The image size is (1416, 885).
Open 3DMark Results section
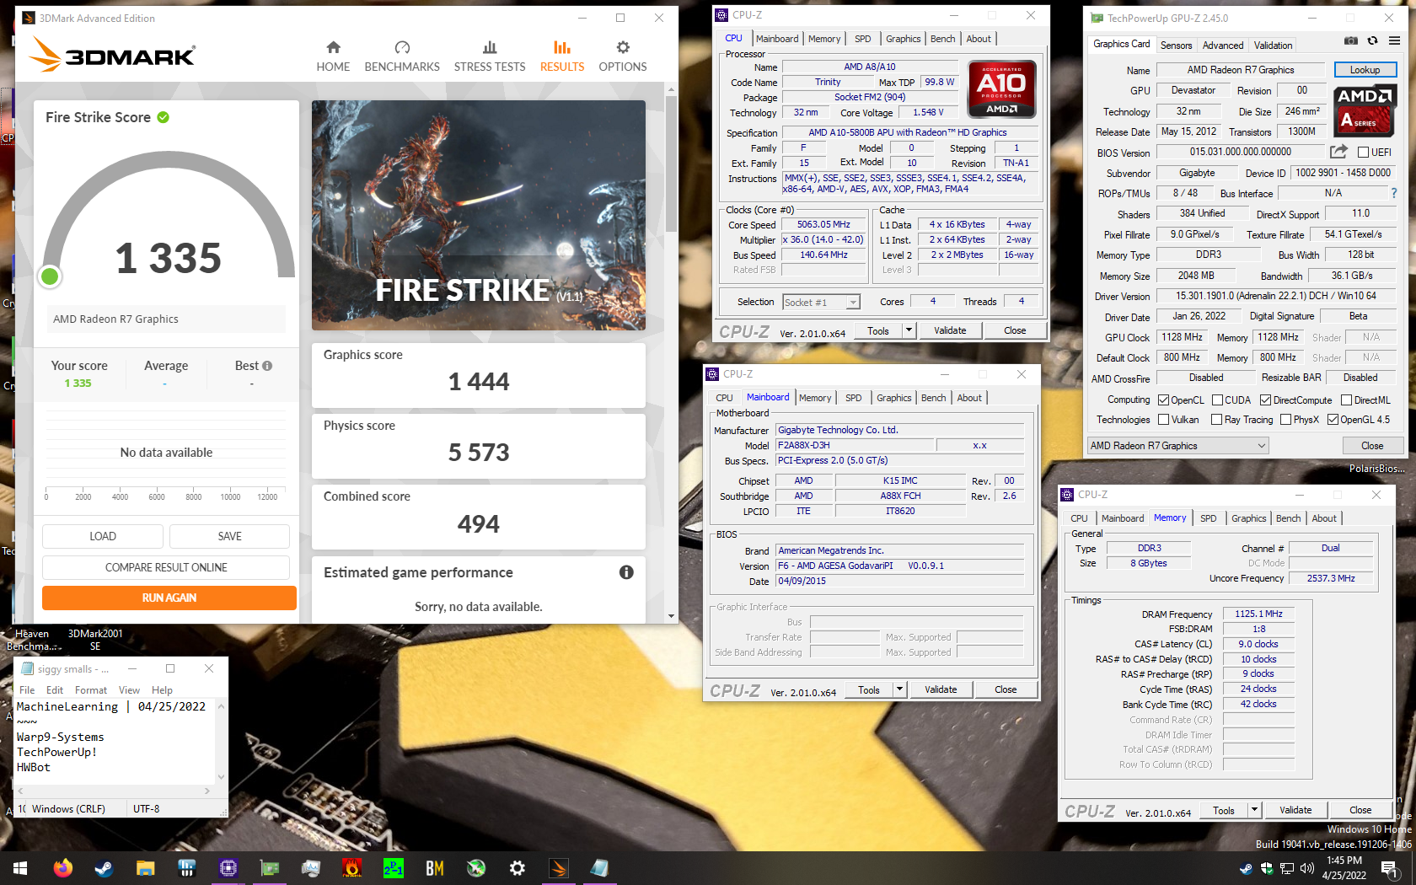(562, 56)
